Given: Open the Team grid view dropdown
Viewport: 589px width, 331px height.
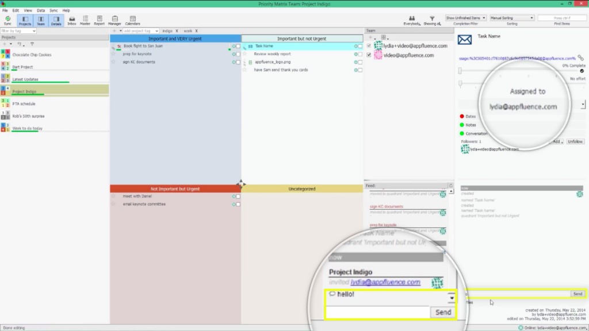Looking at the screenshot, I should click(385, 37).
